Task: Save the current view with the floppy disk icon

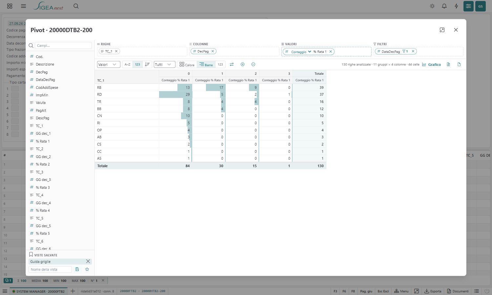Action: (x=77, y=269)
